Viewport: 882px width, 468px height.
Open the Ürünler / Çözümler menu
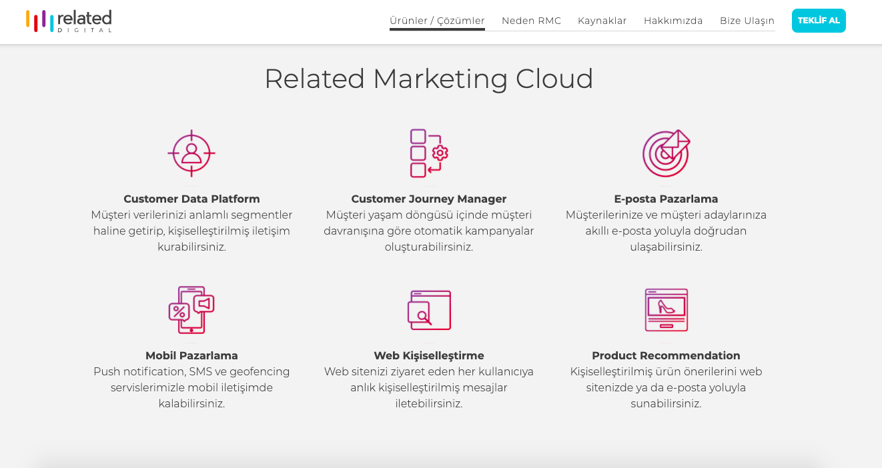point(437,21)
